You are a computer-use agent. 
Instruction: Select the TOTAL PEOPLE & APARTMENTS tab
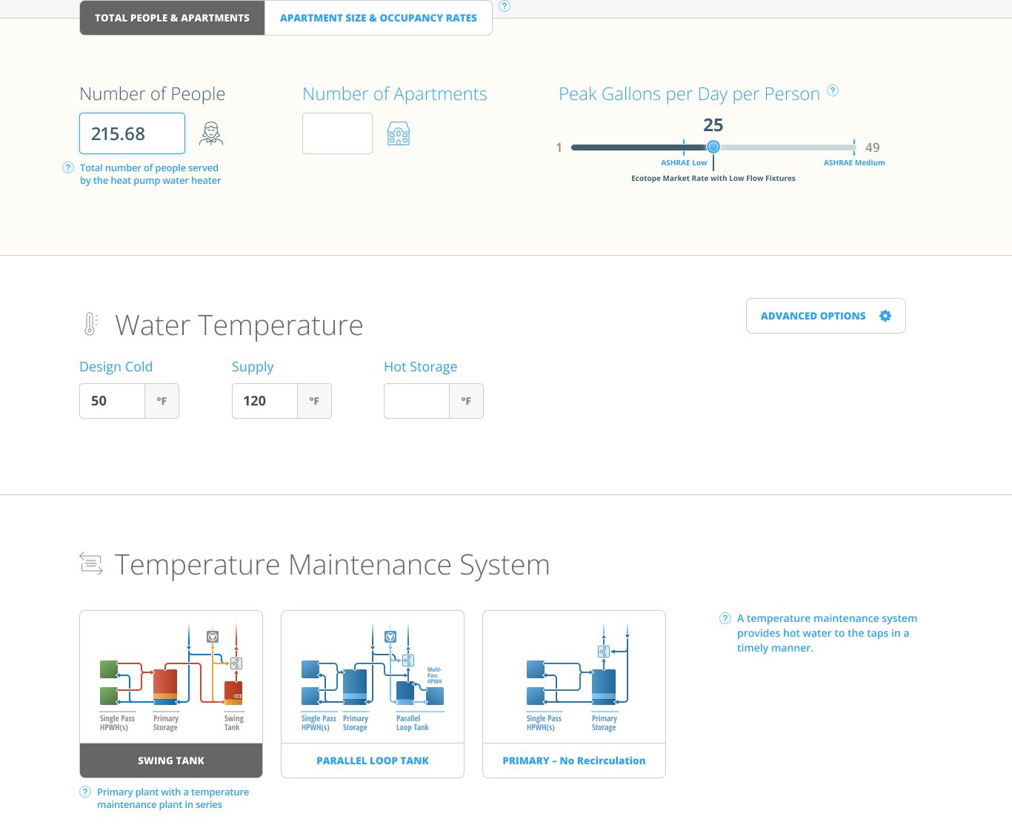171,17
